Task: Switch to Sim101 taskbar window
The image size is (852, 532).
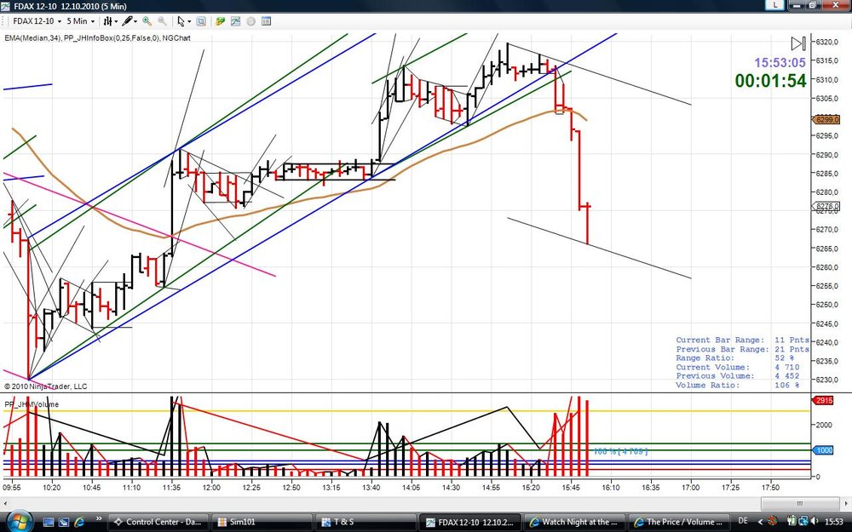Action: click(x=261, y=522)
